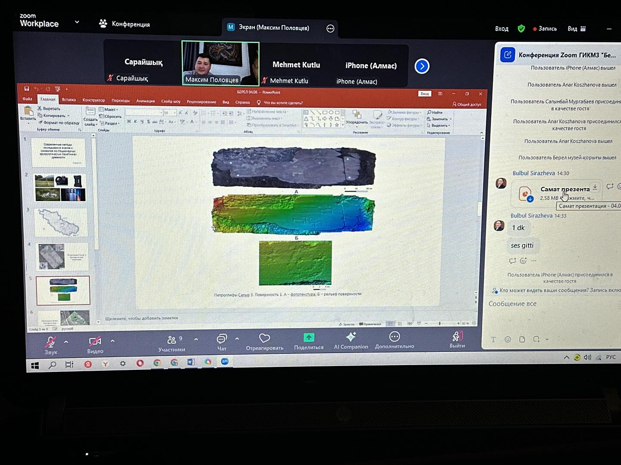
Task: Switch to the Конференция tab
Action: (x=125, y=24)
